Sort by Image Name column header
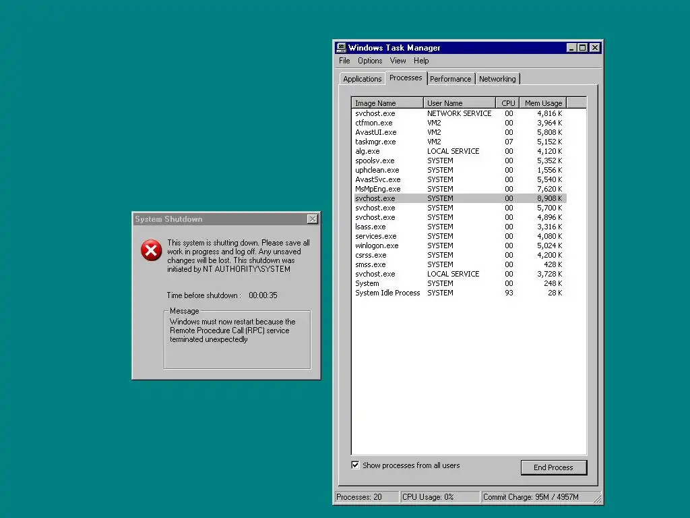 387,103
